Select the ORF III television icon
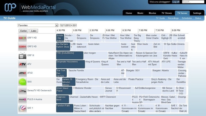 [x=22, y=56]
